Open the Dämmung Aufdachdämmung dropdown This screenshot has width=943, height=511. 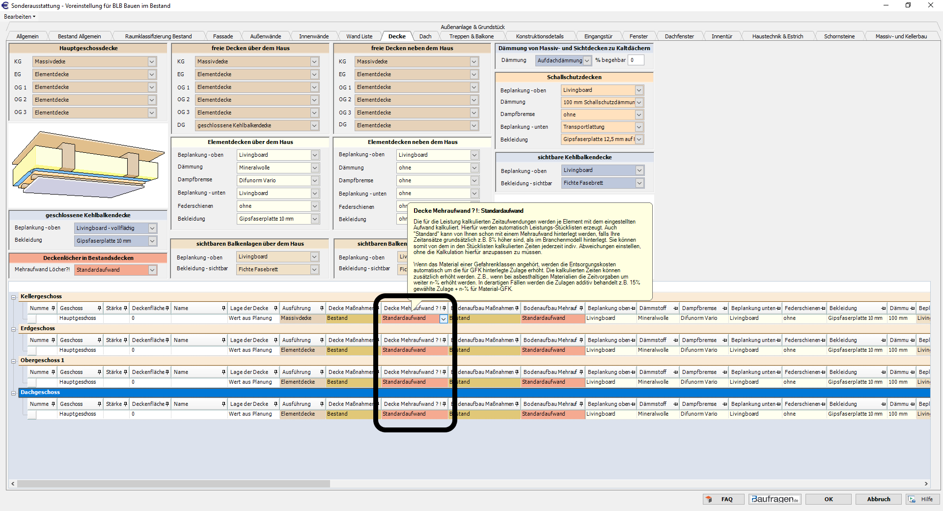(587, 60)
